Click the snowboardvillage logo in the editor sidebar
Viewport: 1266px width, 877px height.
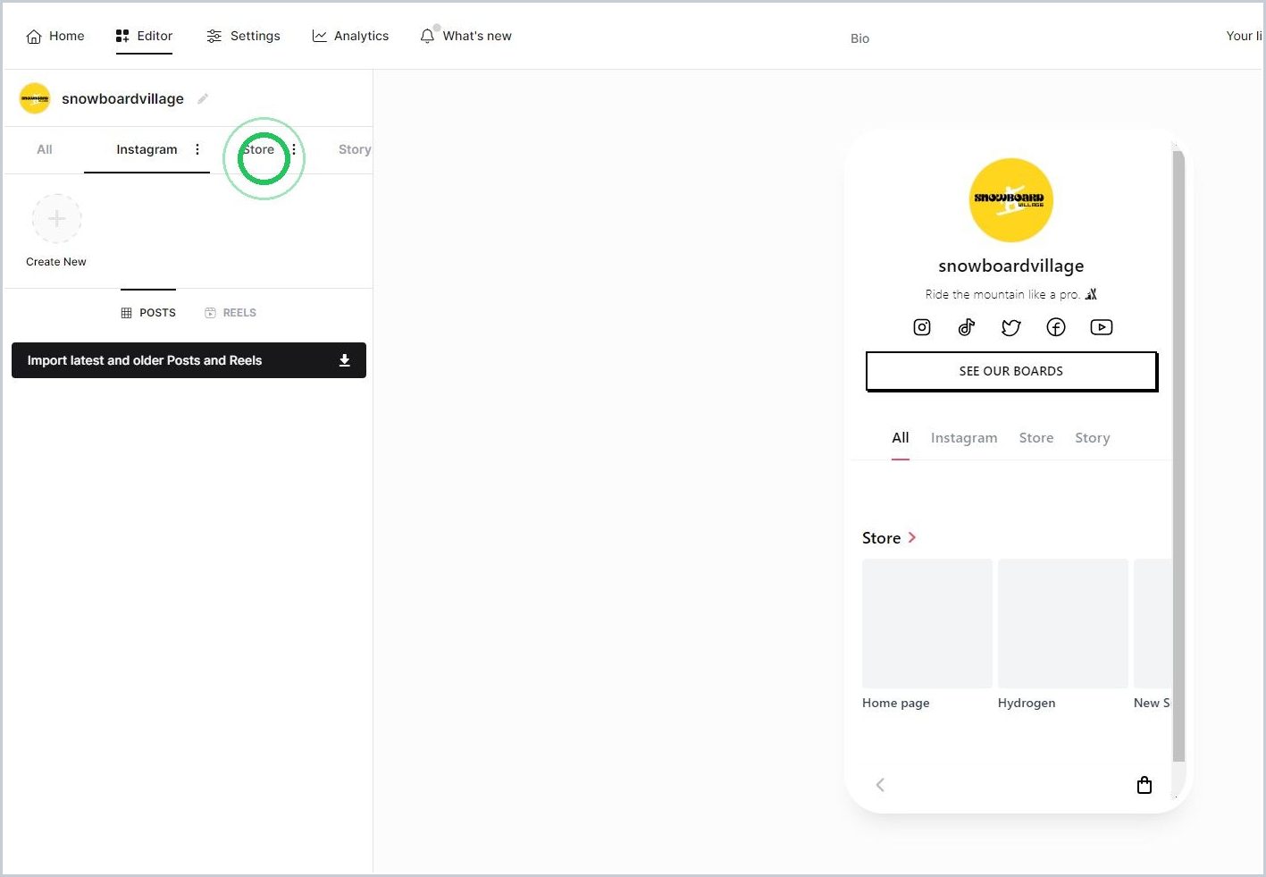pos(35,98)
